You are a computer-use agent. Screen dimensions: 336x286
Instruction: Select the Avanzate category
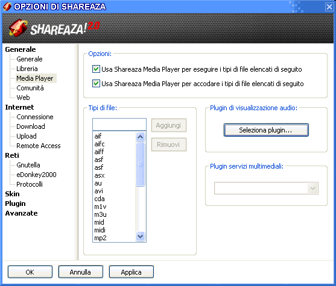(21, 213)
